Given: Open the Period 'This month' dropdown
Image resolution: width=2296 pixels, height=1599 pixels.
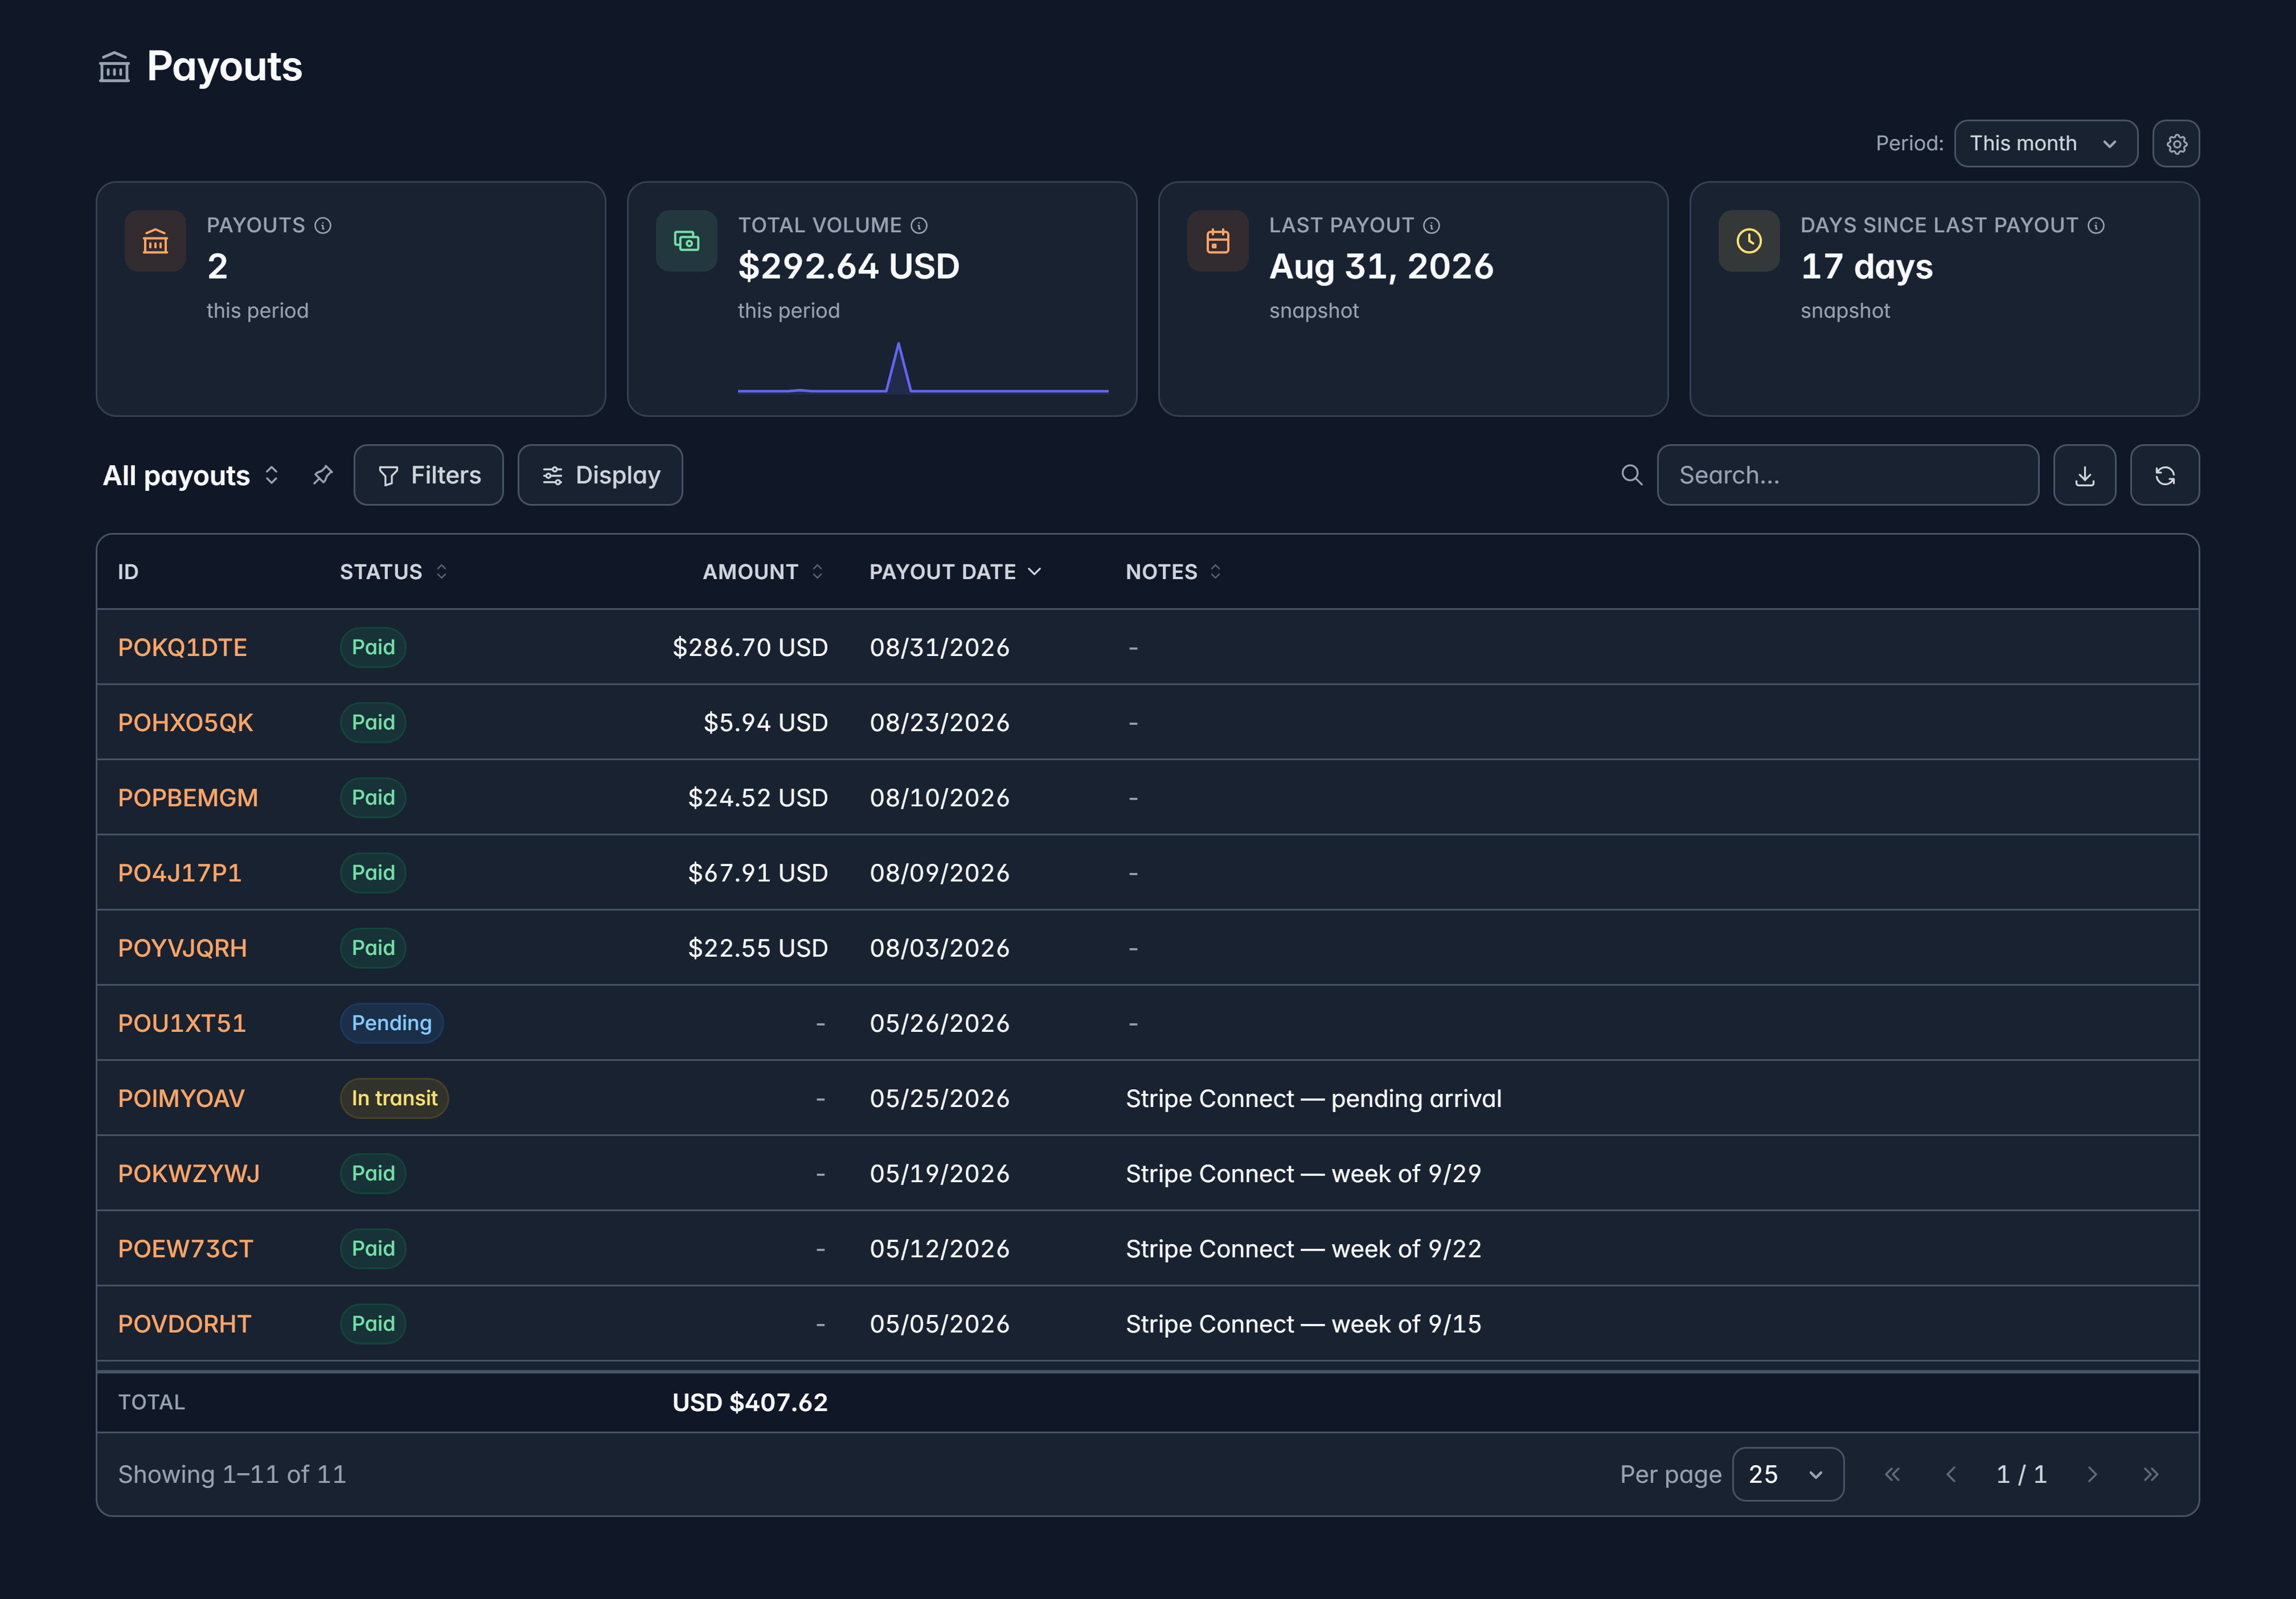Looking at the screenshot, I should (2045, 144).
